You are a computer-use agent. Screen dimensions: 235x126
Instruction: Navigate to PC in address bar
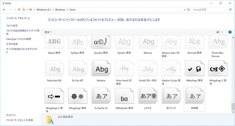tap(31, 10)
